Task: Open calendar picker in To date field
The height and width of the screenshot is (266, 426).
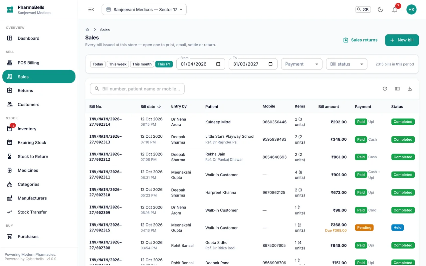Action: (271, 64)
